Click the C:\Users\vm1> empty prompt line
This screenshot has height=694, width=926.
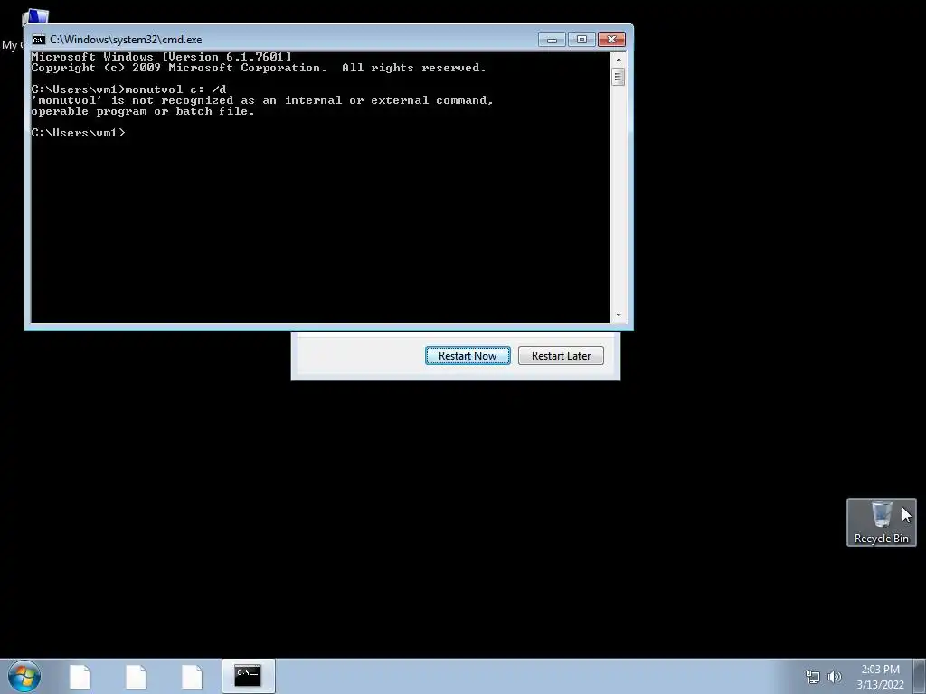tap(79, 133)
